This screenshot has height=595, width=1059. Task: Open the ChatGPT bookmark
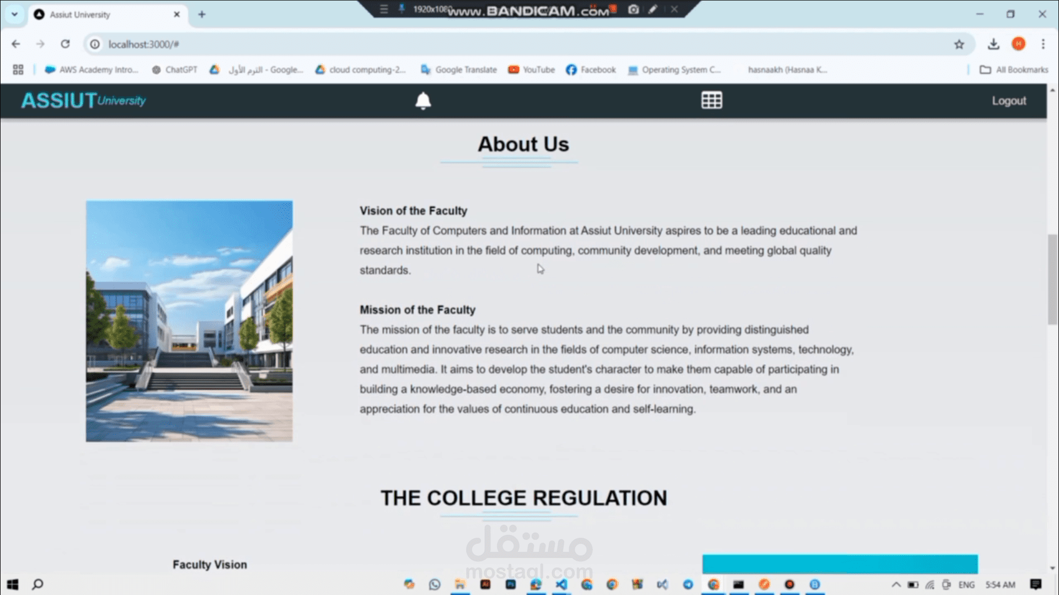[x=175, y=70]
